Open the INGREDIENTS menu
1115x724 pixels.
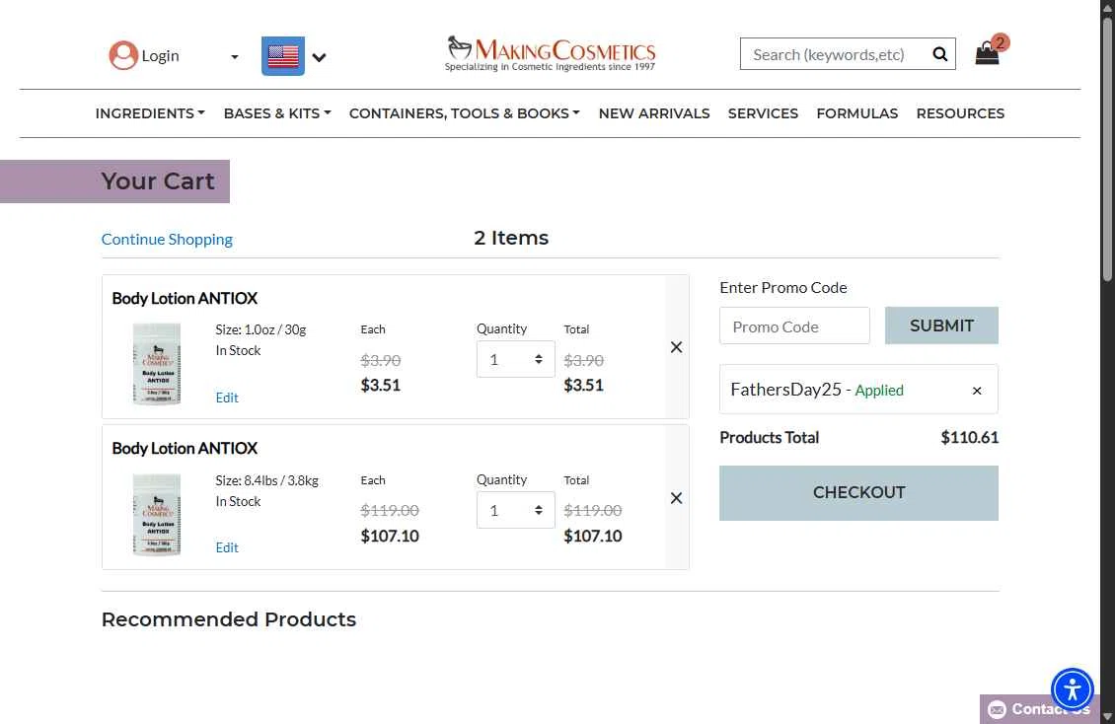point(150,113)
